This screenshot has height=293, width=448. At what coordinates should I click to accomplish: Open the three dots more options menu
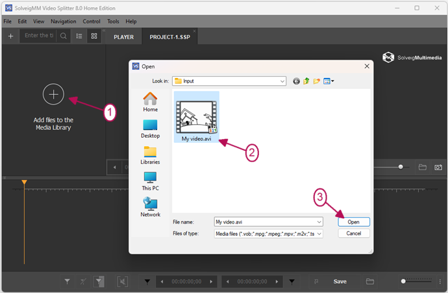[x=440, y=281]
